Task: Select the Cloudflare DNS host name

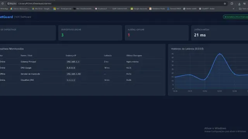Action: coord(27,80)
